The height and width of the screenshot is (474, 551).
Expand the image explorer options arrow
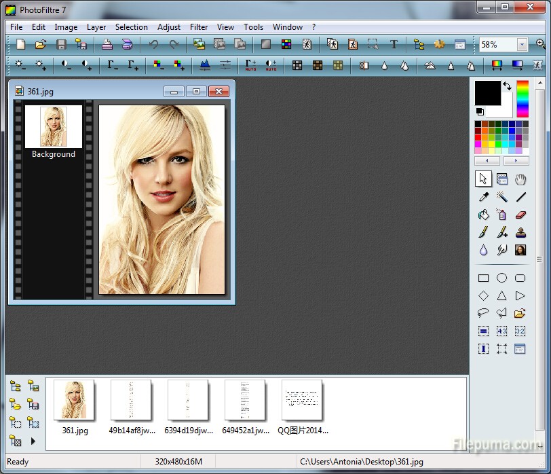point(33,441)
